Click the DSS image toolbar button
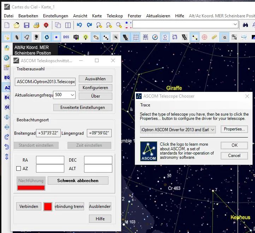This screenshot has width=255, height=233. click(66, 37)
